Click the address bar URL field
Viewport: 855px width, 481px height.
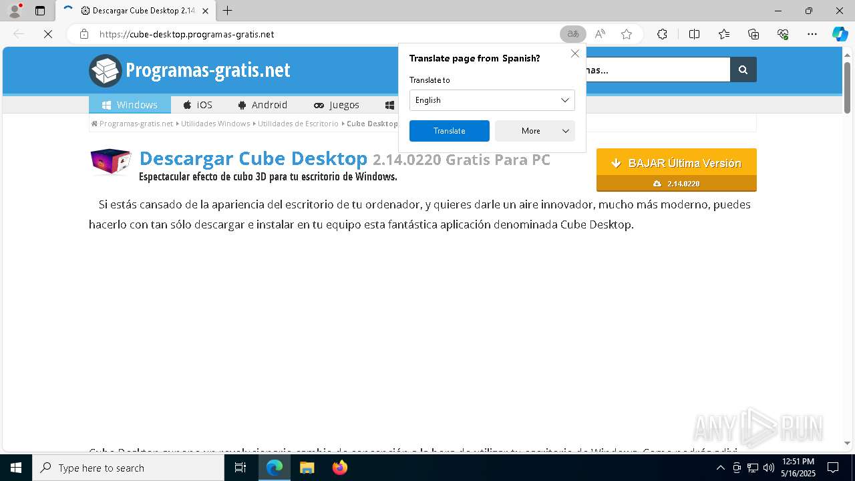(327, 34)
